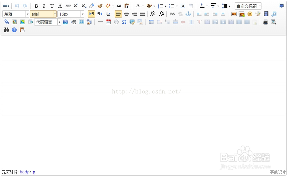The width and height of the screenshot is (287, 176).
Task: Toggle italic formatting
Action: click(44, 6)
